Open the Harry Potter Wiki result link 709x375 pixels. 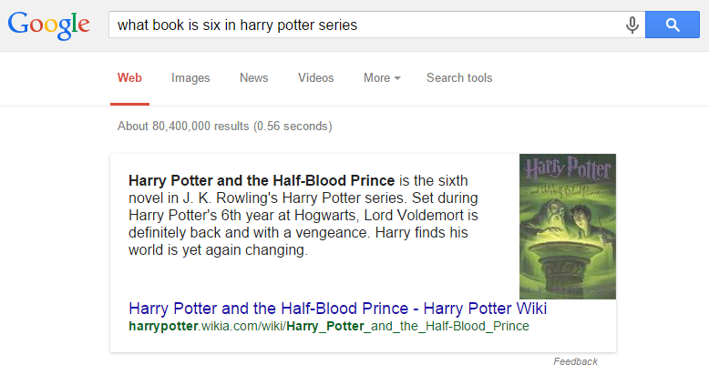click(x=338, y=309)
